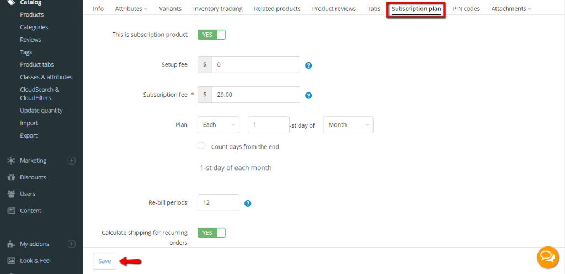Screen dimensions: 565x274
Task: Switch to the Product reviews tab
Action: pos(334,9)
